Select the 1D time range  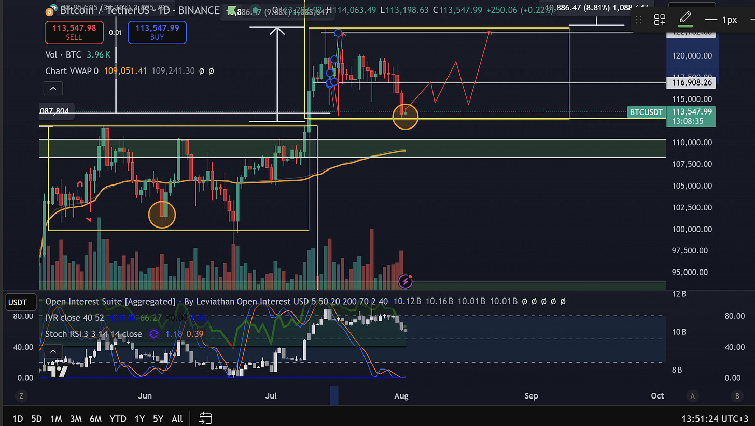pos(17,418)
